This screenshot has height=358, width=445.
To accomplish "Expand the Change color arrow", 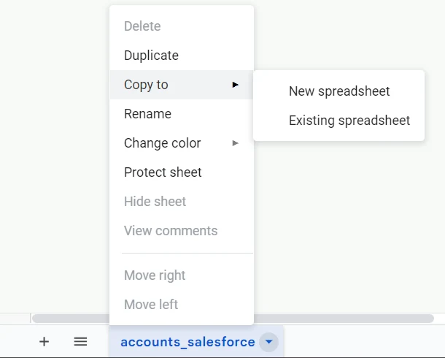I will tap(235, 143).
